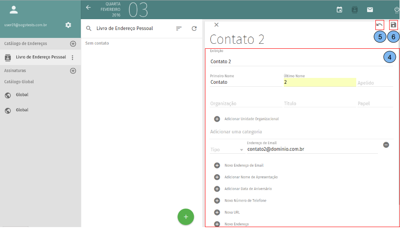
Task: Click Novo Número de Telefone
Action: [x=245, y=200]
